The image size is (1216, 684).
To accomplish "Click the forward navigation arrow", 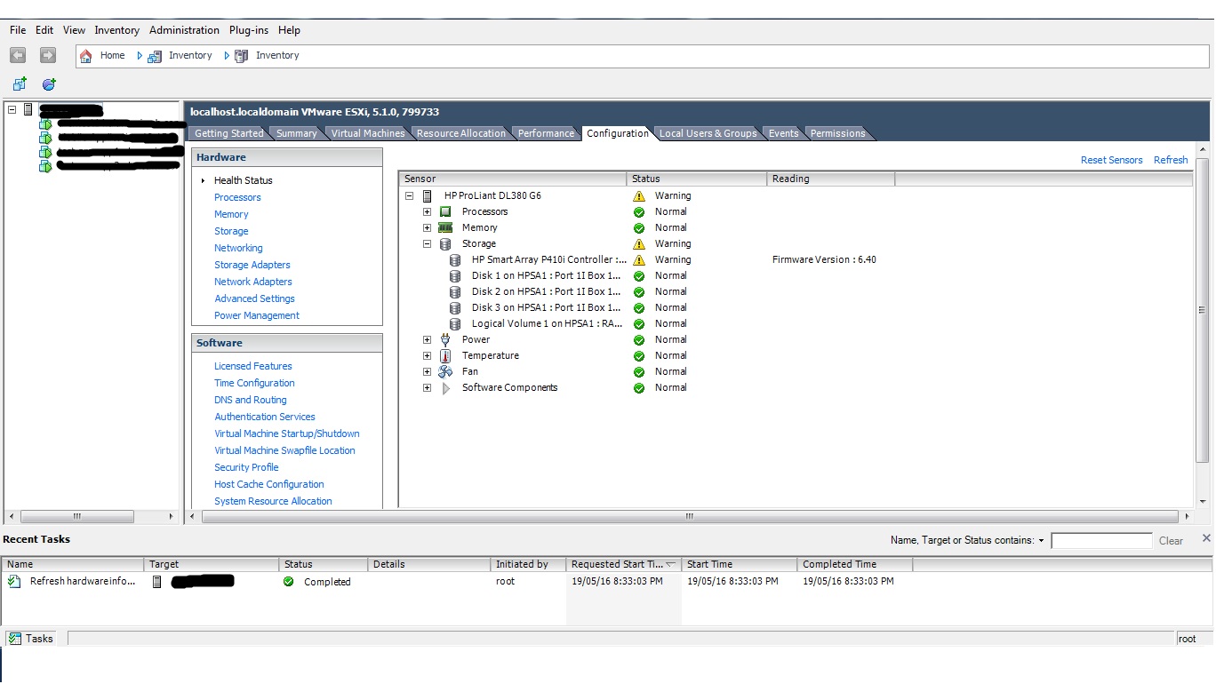I will [x=47, y=55].
